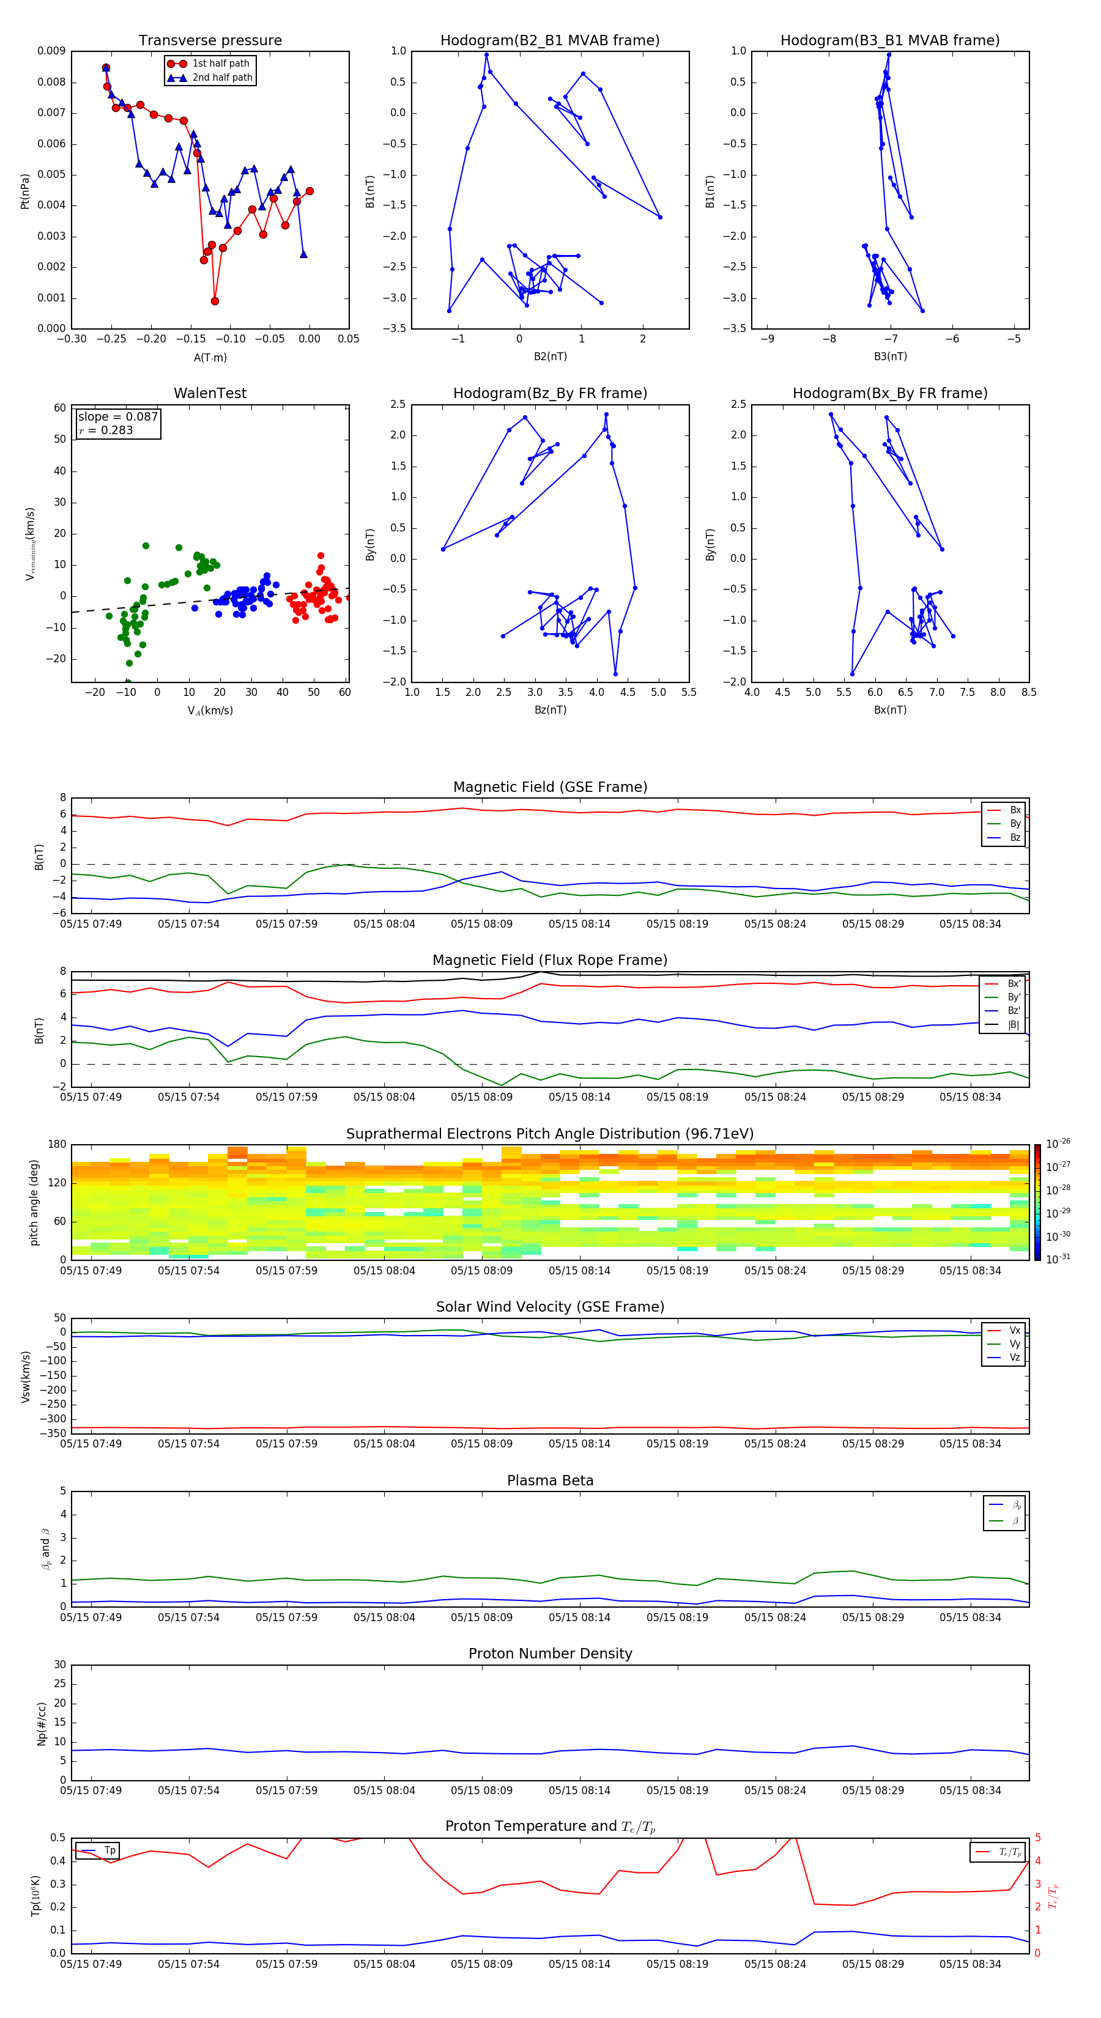Image resolution: width=1101 pixels, height=2018 pixels.
Task: Click 'Magnetic Field (Flux Rope Frame)' title
Action: [x=550, y=961]
